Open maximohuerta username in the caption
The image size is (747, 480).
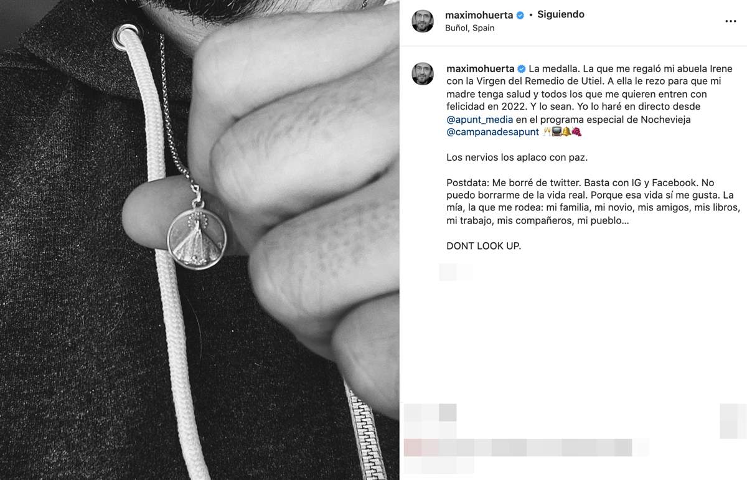[479, 68]
